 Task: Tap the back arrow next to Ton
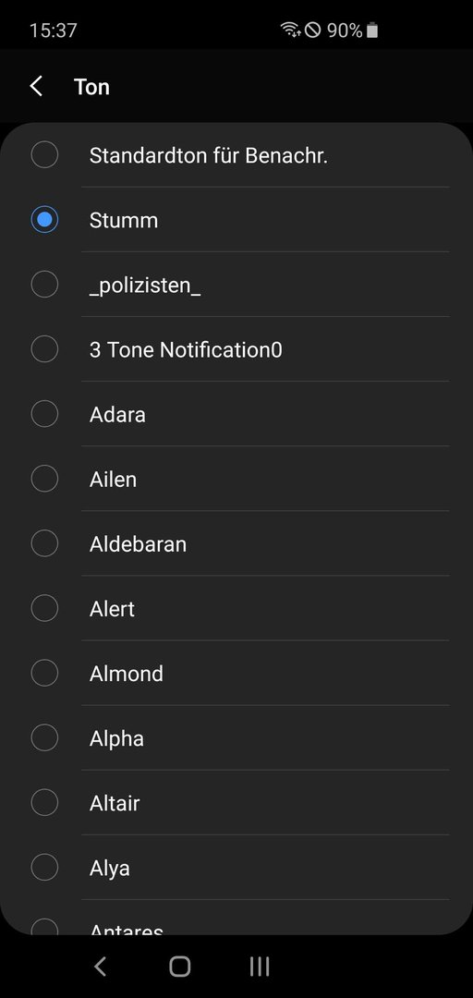[36, 86]
